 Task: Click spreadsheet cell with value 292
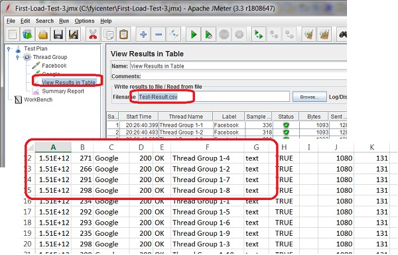pyautogui.click(x=82, y=212)
